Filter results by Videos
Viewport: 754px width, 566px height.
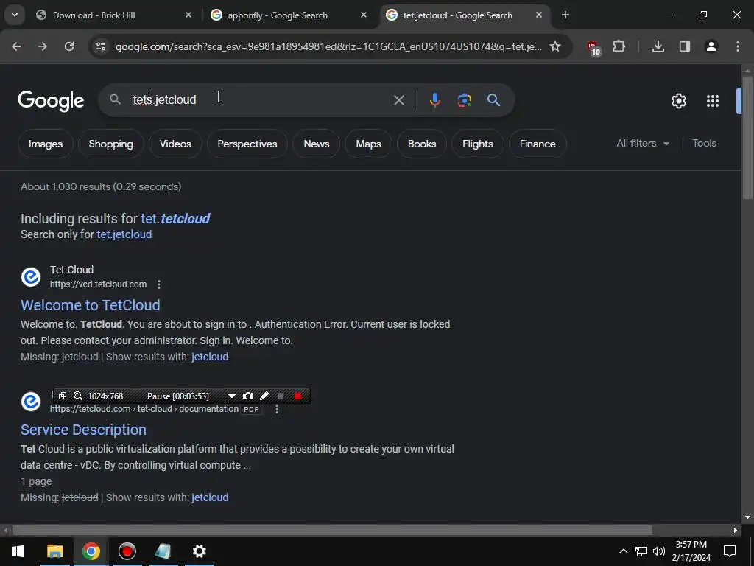coord(175,144)
